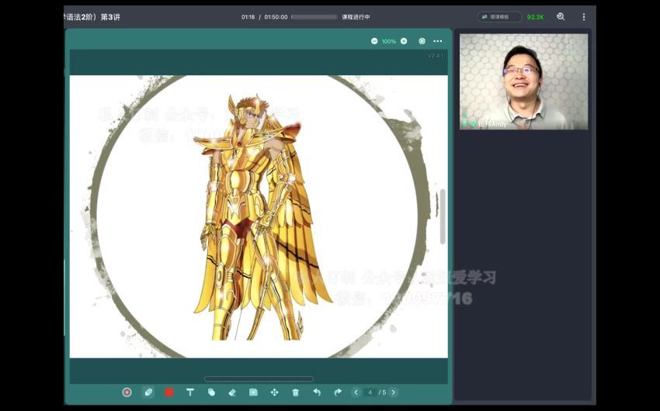Click the page number 4 field
Image resolution: width=660 pixels, height=411 pixels.
click(370, 392)
